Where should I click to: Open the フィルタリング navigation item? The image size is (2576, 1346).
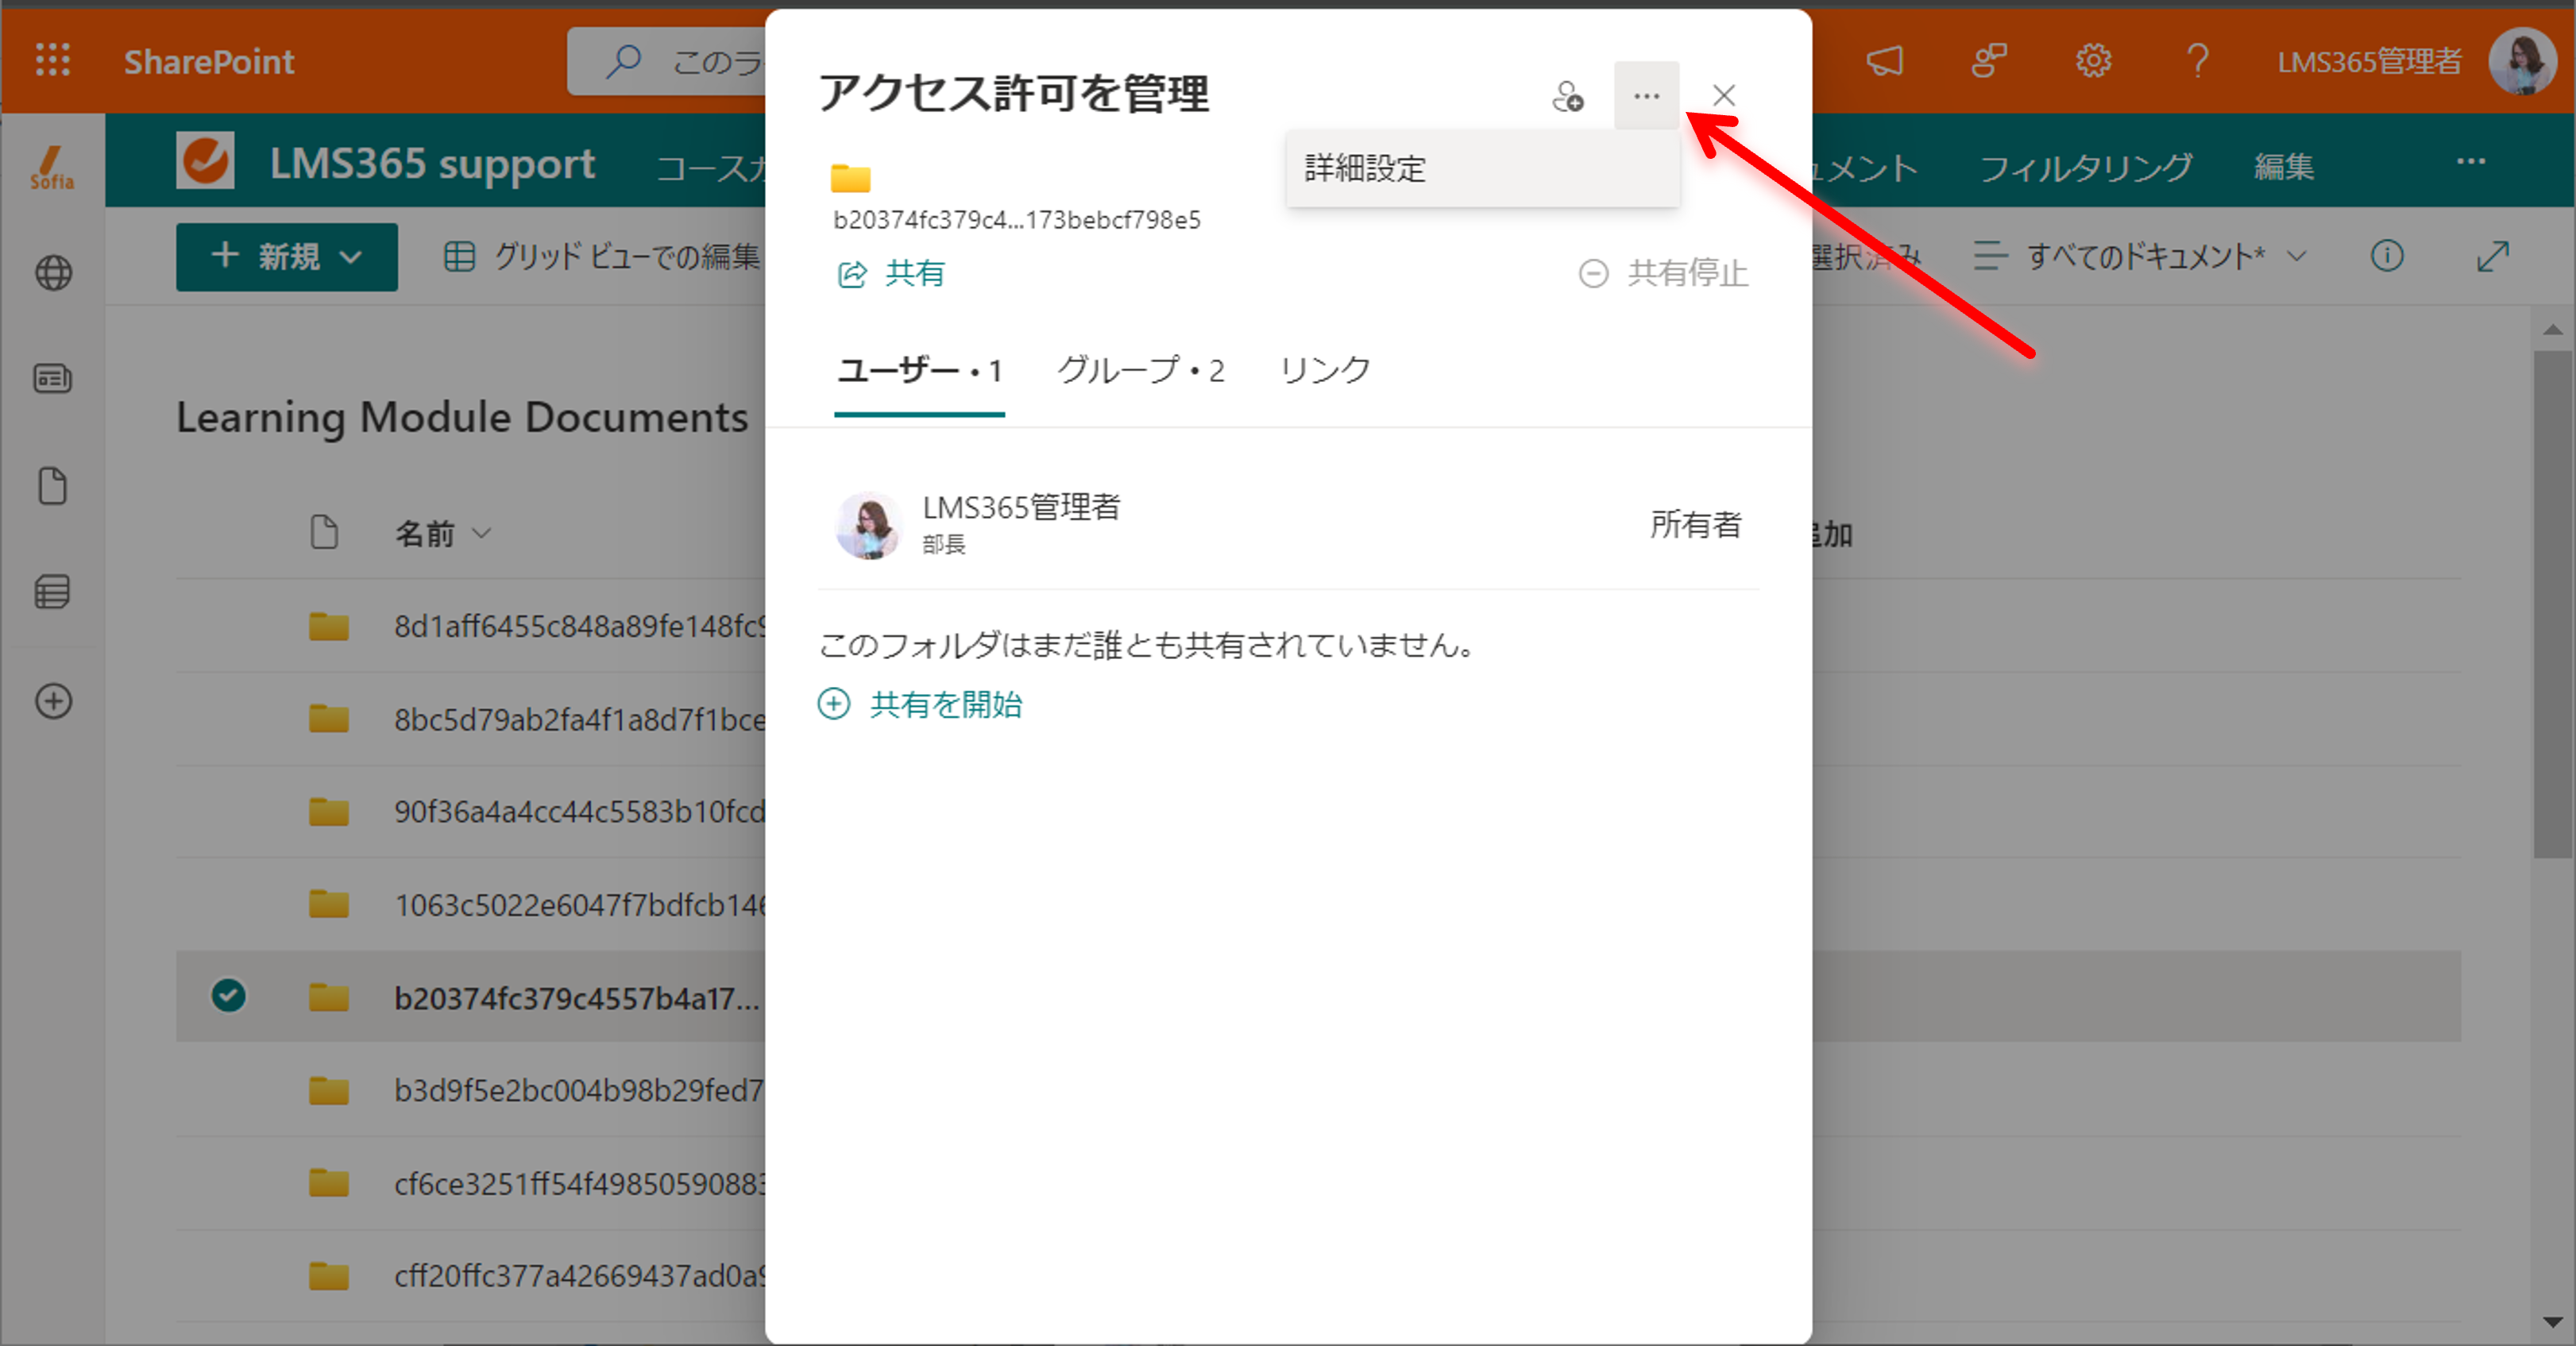[2087, 167]
